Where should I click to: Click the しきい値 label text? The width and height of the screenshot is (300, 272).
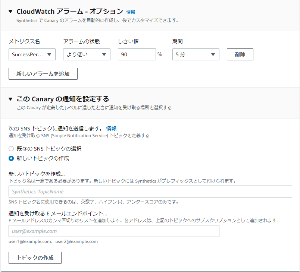(128, 41)
